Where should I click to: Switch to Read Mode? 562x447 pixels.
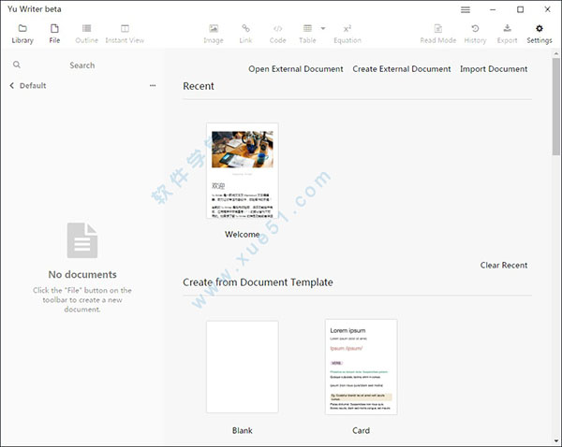[x=438, y=34]
